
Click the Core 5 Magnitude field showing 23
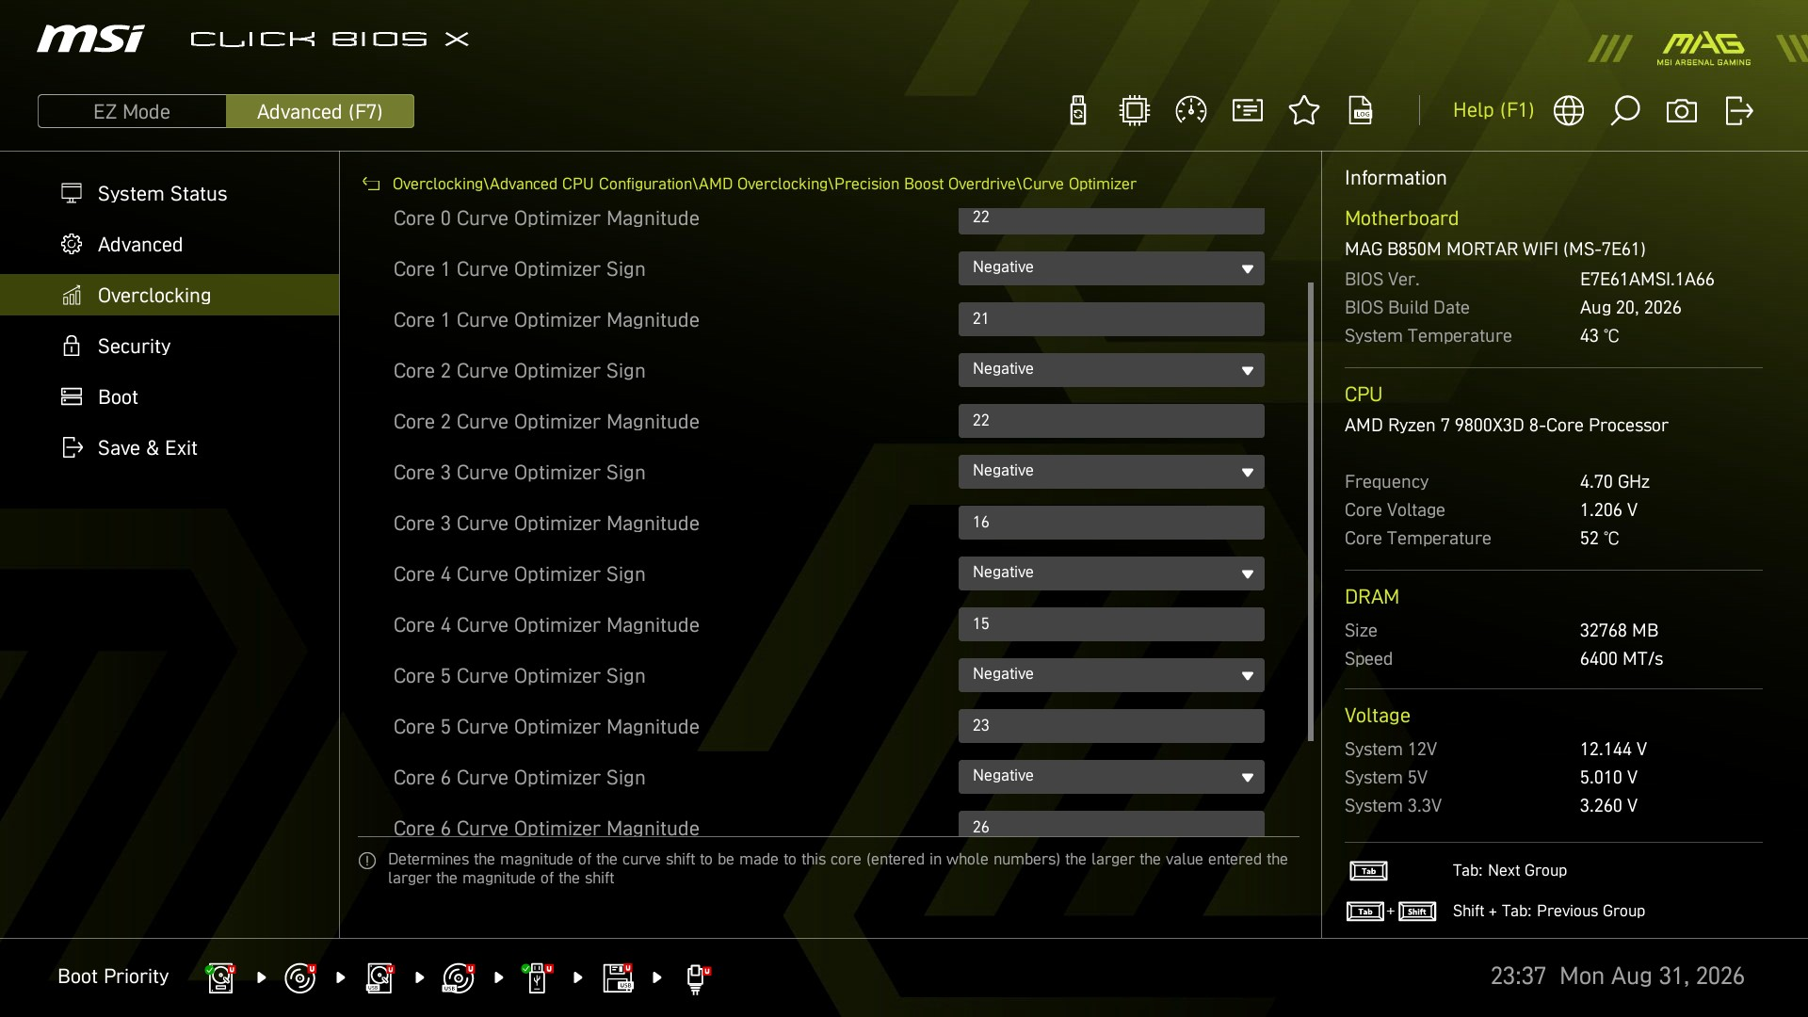pos(1111,726)
